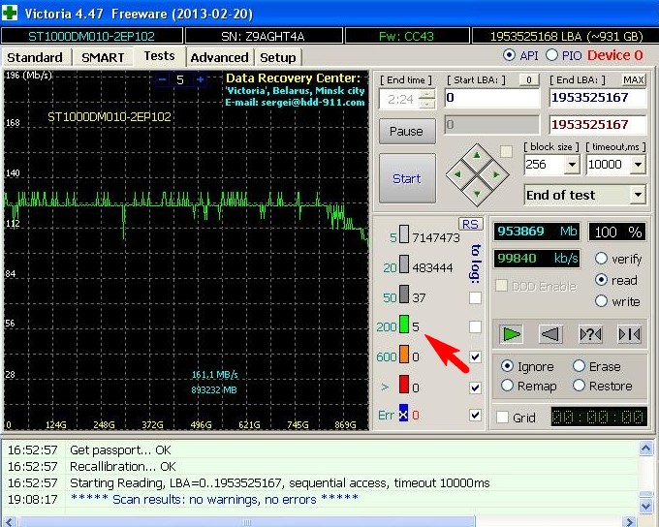Open the block size dropdown
The width and height of the screenshot is (659, 527).
[571, 166]
